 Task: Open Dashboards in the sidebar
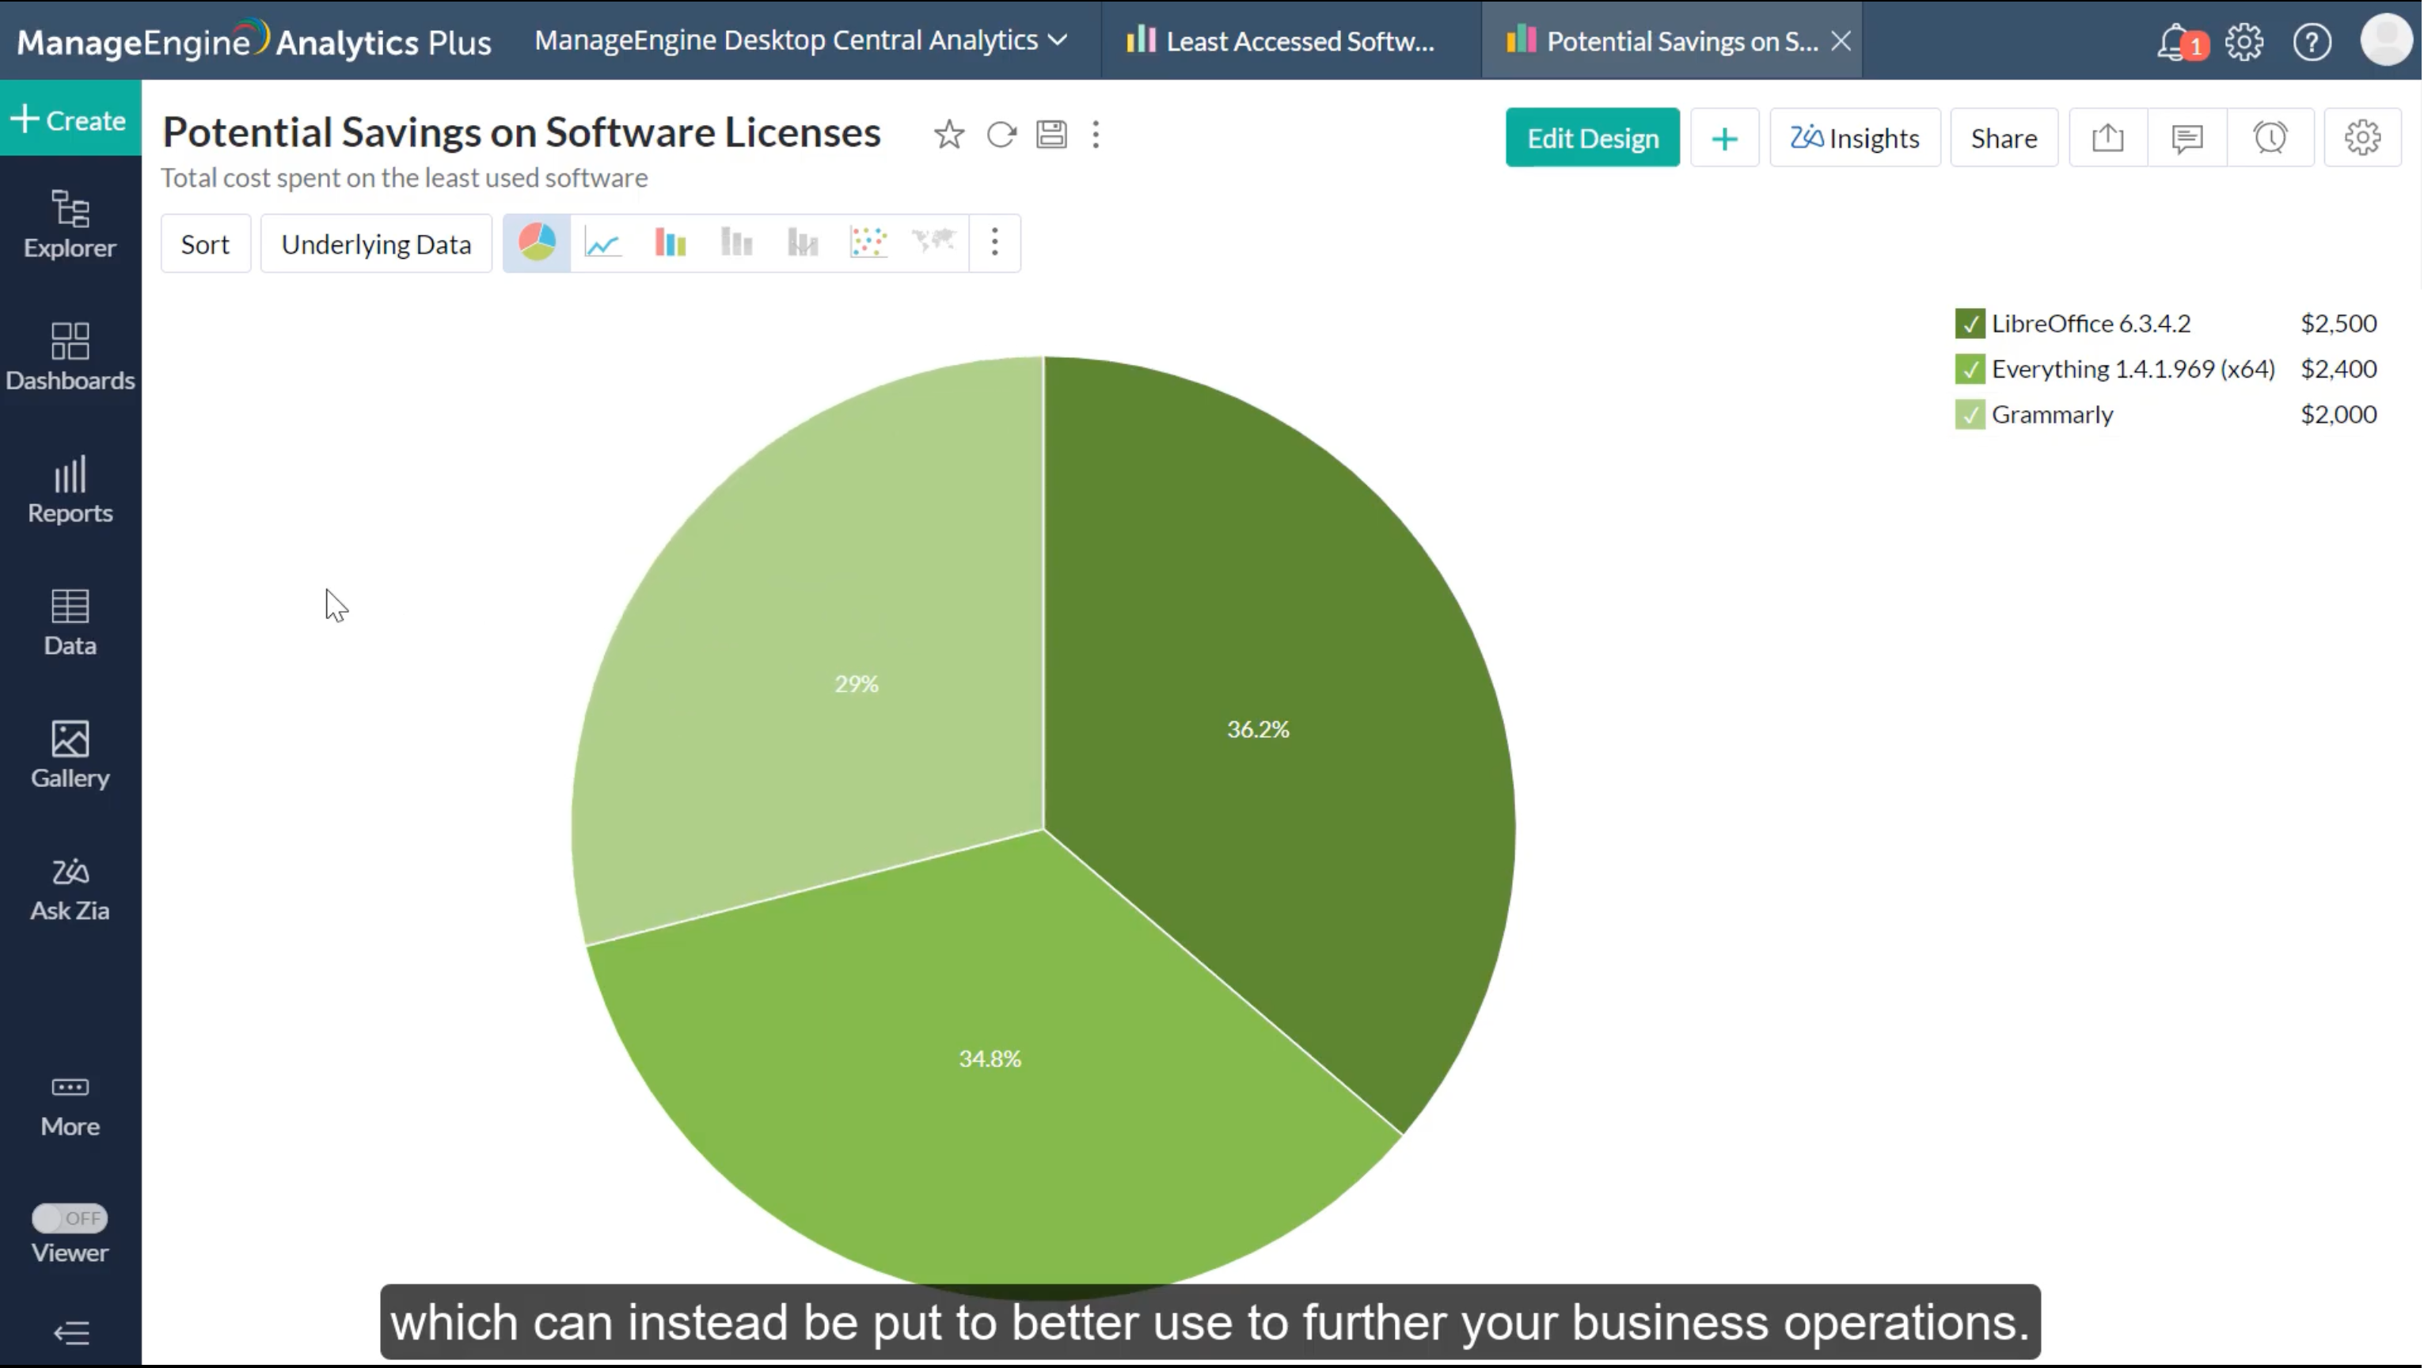tap(70, 356)
